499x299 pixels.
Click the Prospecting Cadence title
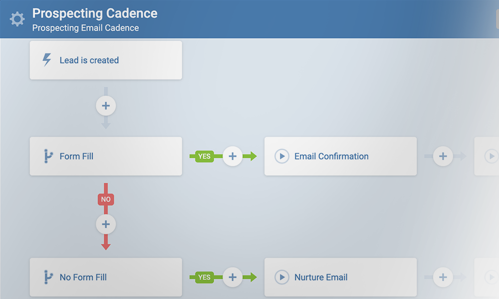[x=95, y=13]
